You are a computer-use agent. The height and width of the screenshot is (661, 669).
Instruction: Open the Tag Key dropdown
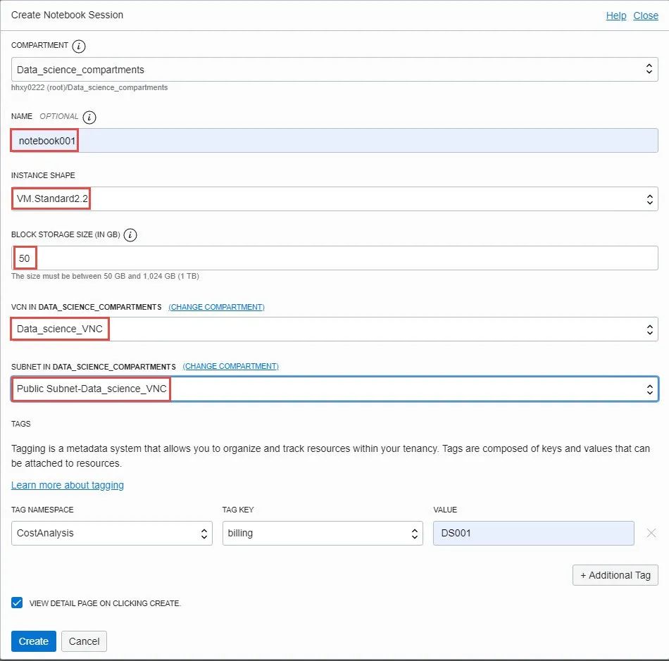pyautogui.click(x=323, y=534)
